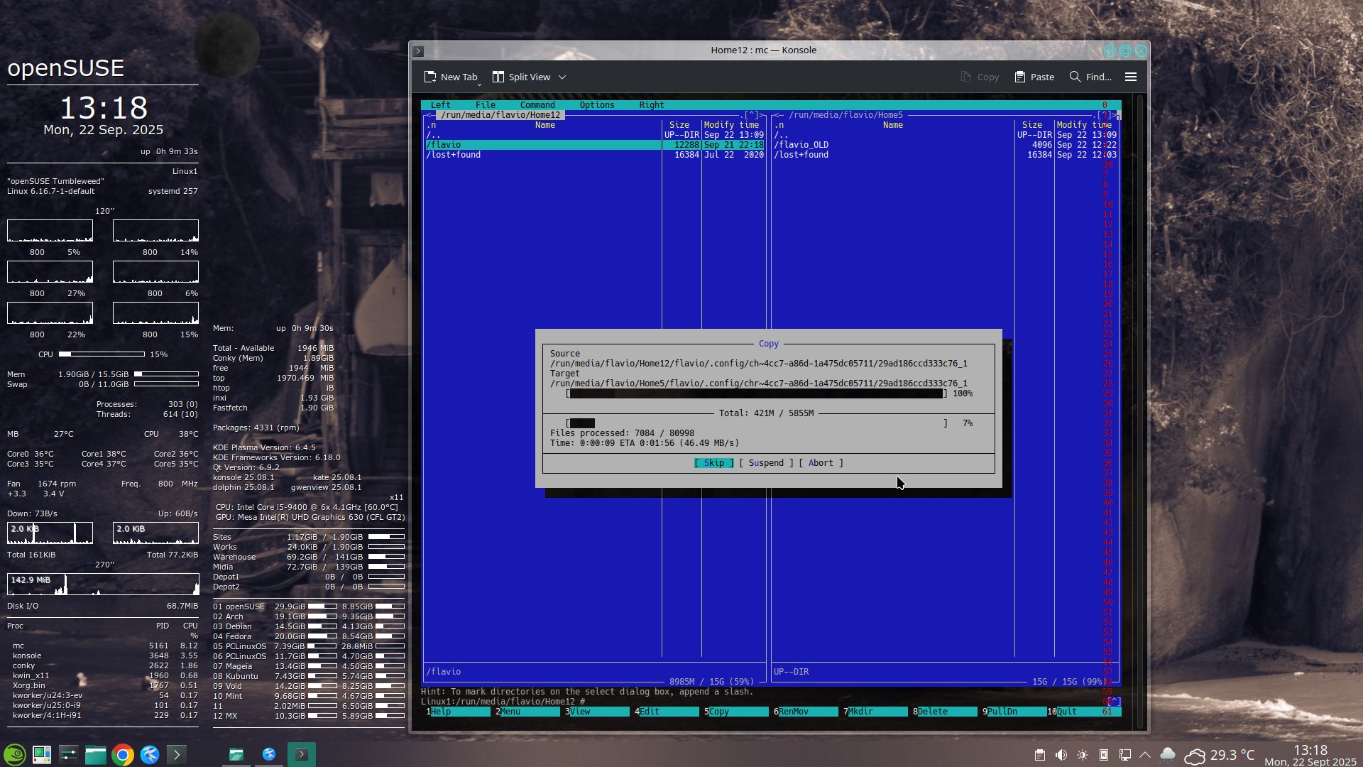Toggle Suspend on the copy operation
This screenshot has height=767, width=1363.
point(766,463)
